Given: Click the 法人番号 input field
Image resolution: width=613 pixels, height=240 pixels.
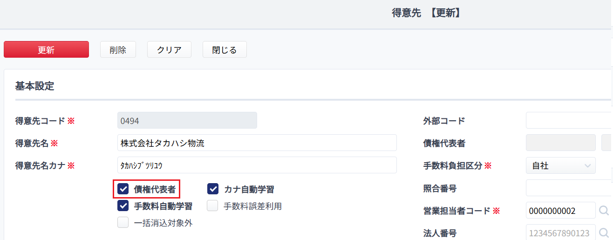Looking at the screenshot, I should pyautogui.click(x=561, y=233).
